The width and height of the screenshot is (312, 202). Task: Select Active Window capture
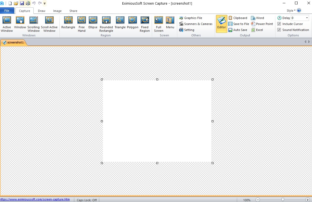click(7, 24)
